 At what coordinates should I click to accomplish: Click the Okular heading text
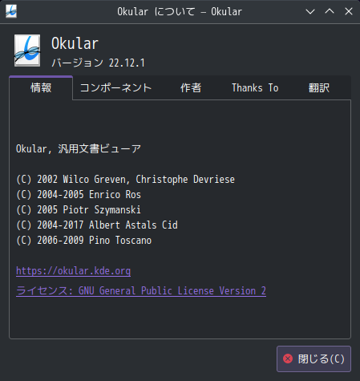point(75,43)
